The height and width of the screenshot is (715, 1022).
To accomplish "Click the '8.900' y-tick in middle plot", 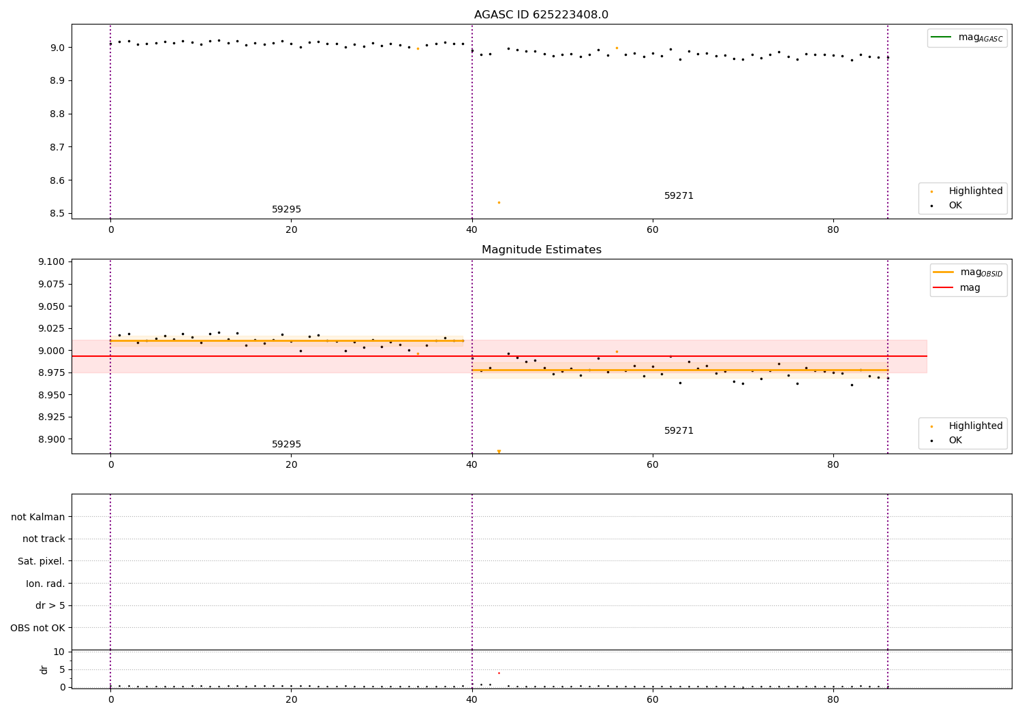I will pos(52,439).
